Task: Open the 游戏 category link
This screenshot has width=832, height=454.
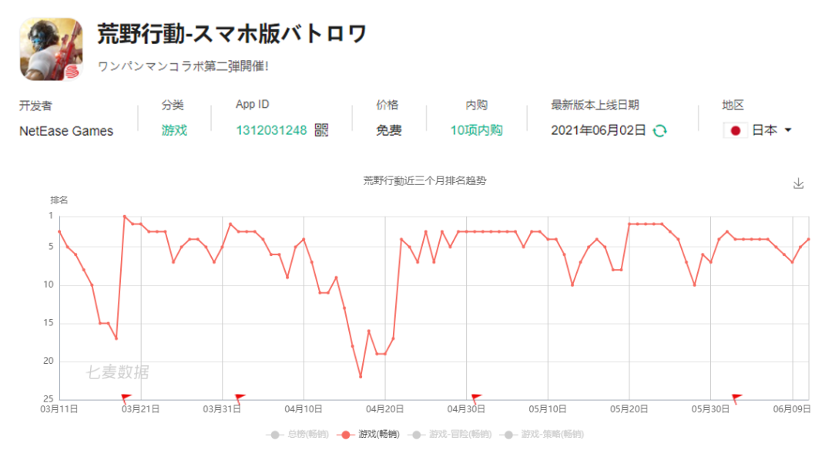Action: 175,130
